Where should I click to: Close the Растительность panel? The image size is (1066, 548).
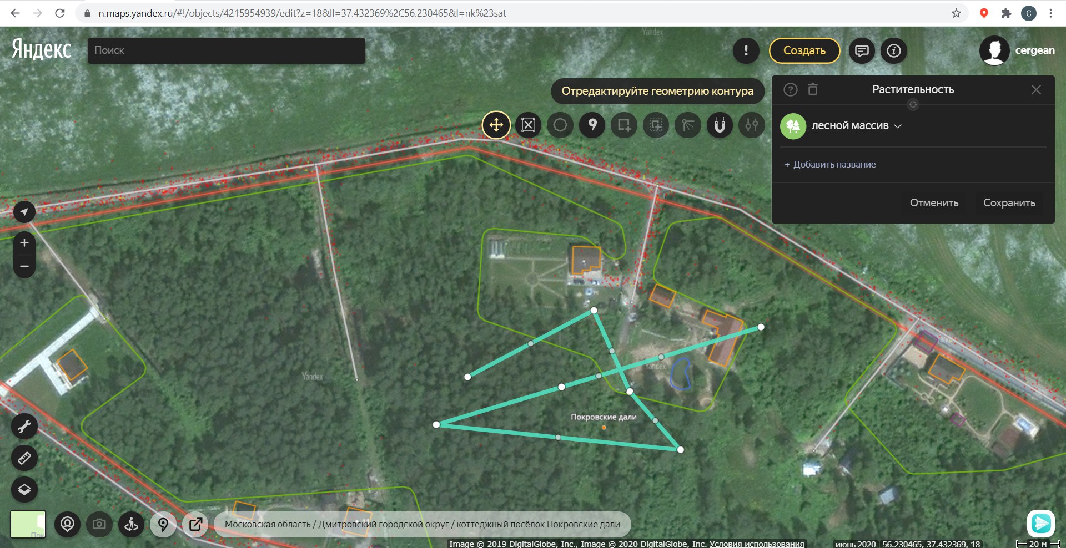click(x=1036, y=89)
